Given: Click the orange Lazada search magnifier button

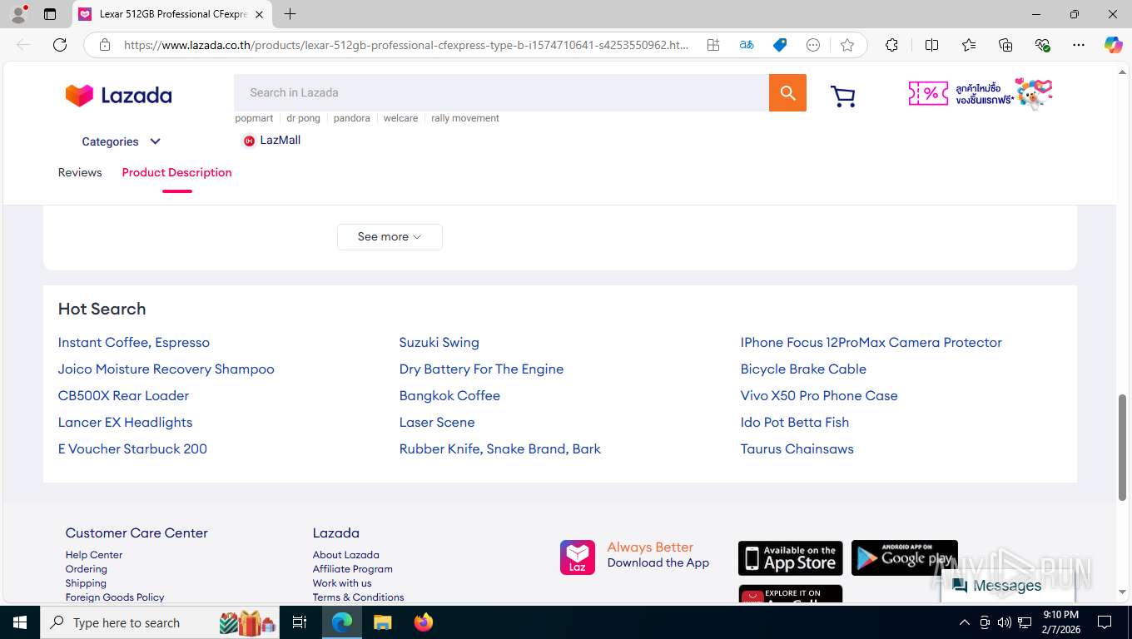Looking at the screenshot, I should (x=787, y=92).
